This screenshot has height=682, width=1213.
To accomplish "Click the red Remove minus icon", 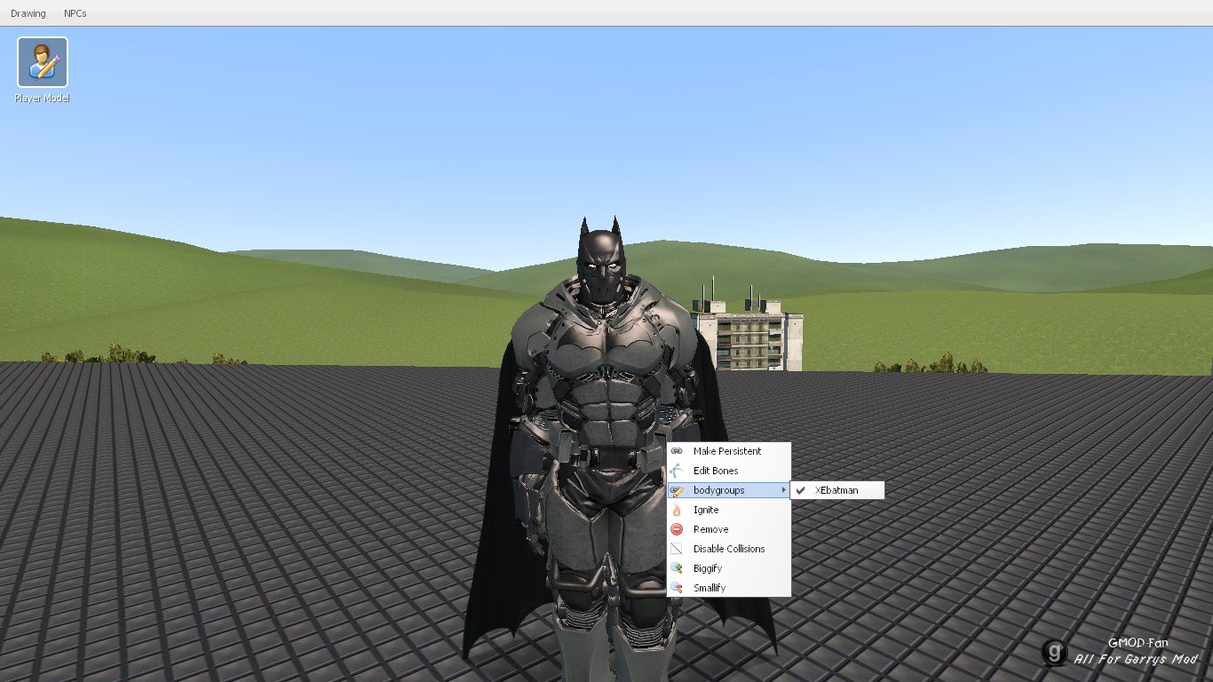I will click(x=677, y=529).
